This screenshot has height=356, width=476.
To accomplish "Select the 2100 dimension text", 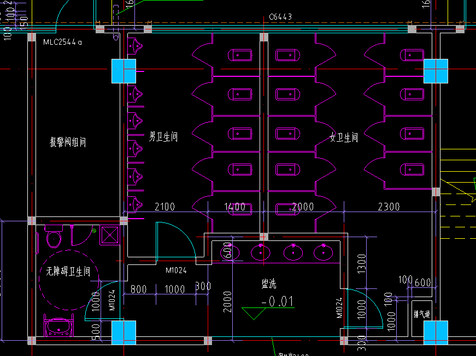I will click(165, 207).
